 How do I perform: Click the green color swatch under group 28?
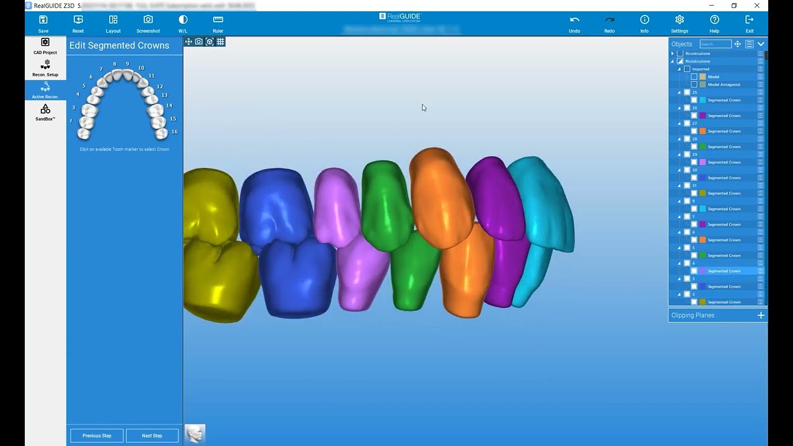tap(703, 147)
